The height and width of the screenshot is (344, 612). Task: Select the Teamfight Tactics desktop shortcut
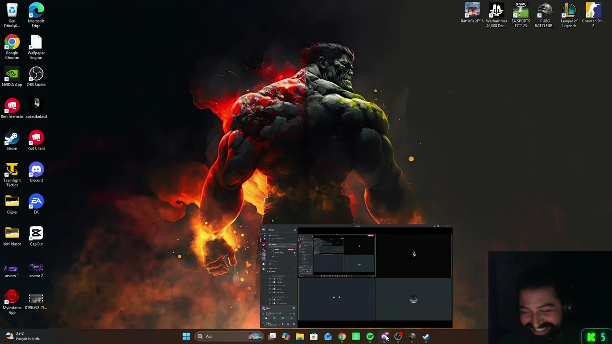pyautogui.click(x=12, y=174)
